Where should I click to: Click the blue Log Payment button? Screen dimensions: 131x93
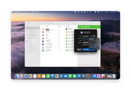(89, 49)
